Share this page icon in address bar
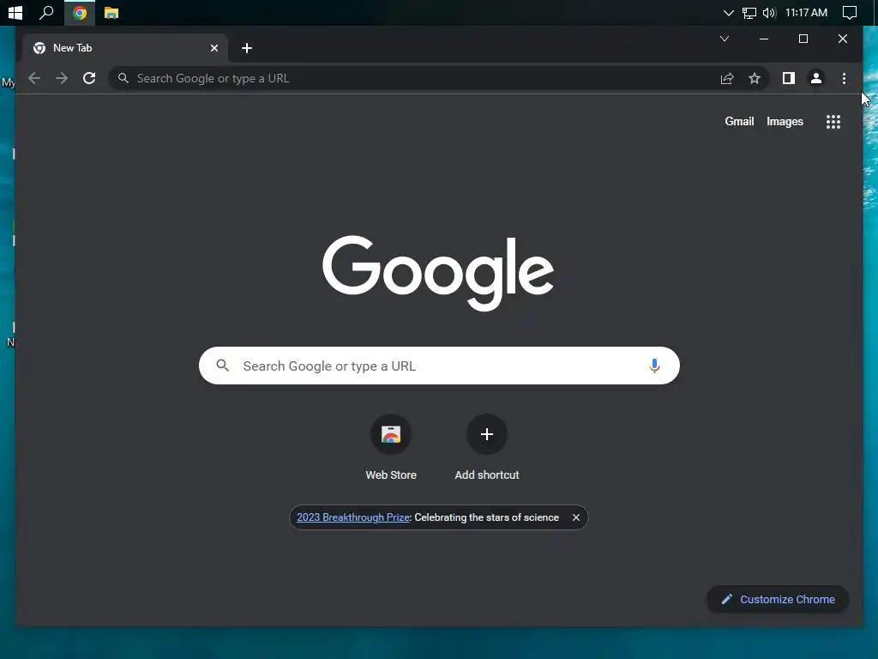Screen dimensions: 878x659 coord(727,78)
